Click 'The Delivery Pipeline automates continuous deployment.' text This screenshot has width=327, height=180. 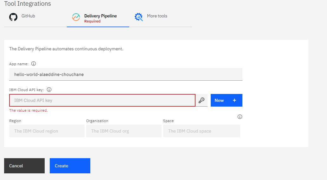point(66,49)
